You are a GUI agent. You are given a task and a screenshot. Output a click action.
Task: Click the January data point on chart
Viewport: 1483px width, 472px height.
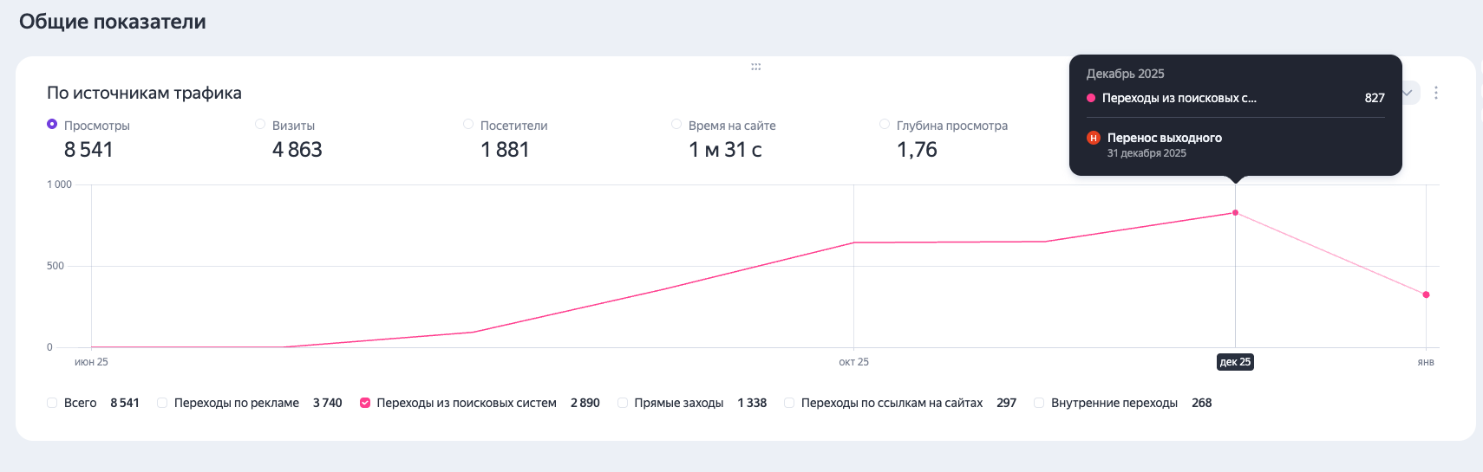(1426, 294)
